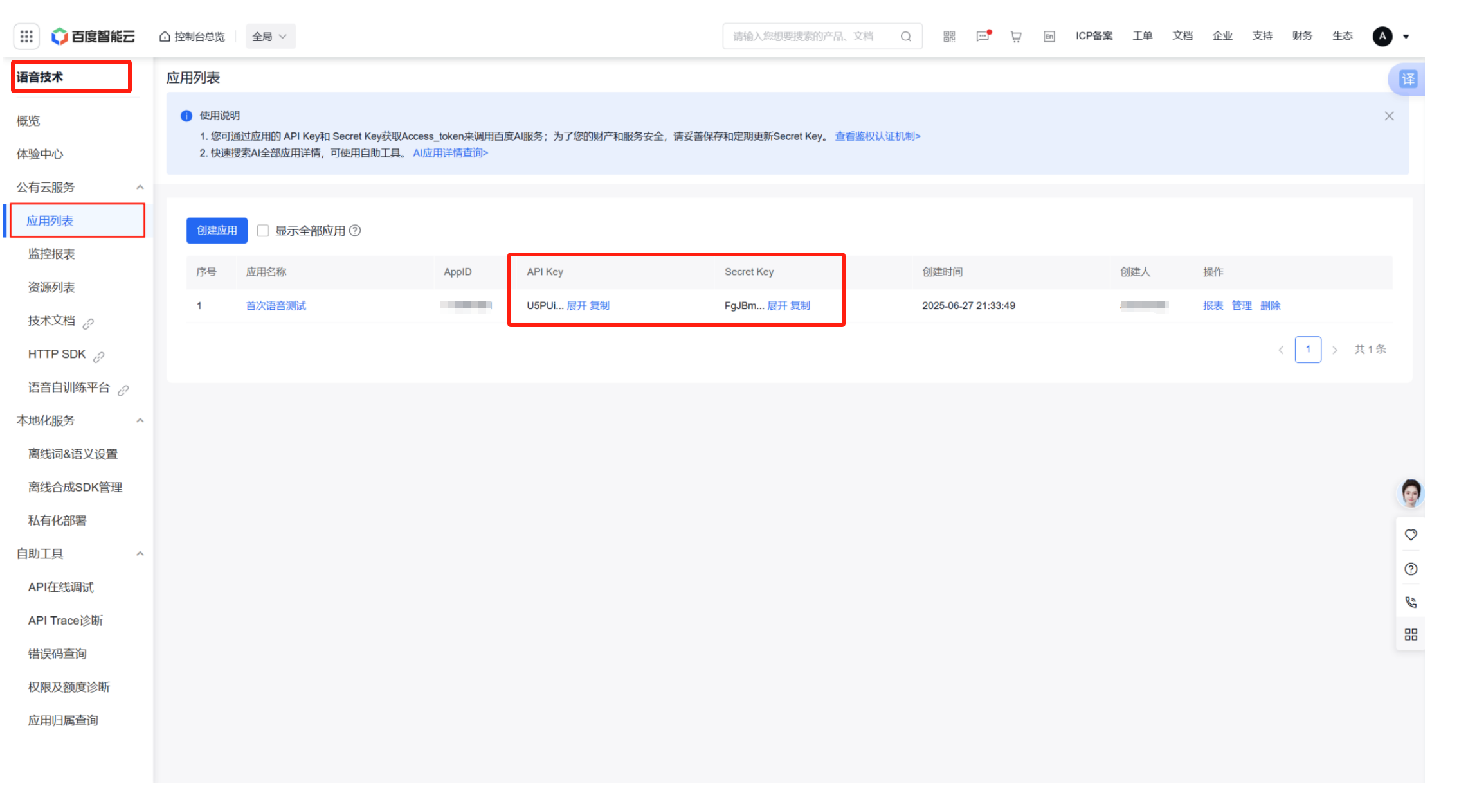Open 应用归属查询

[63, 720]
